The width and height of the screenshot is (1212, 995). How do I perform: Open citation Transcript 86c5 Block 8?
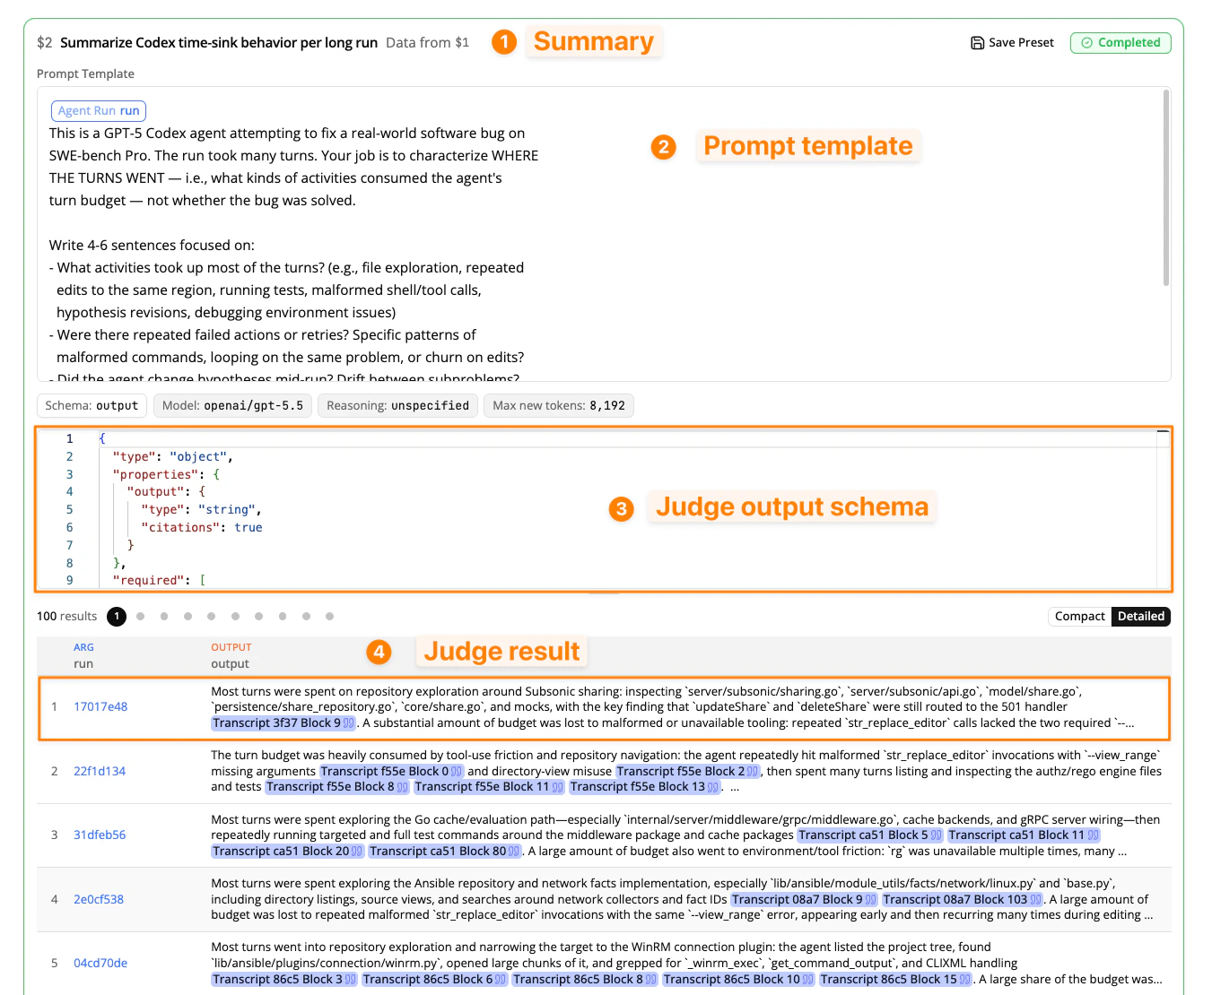pyautogui.click(x=585, y=980)
